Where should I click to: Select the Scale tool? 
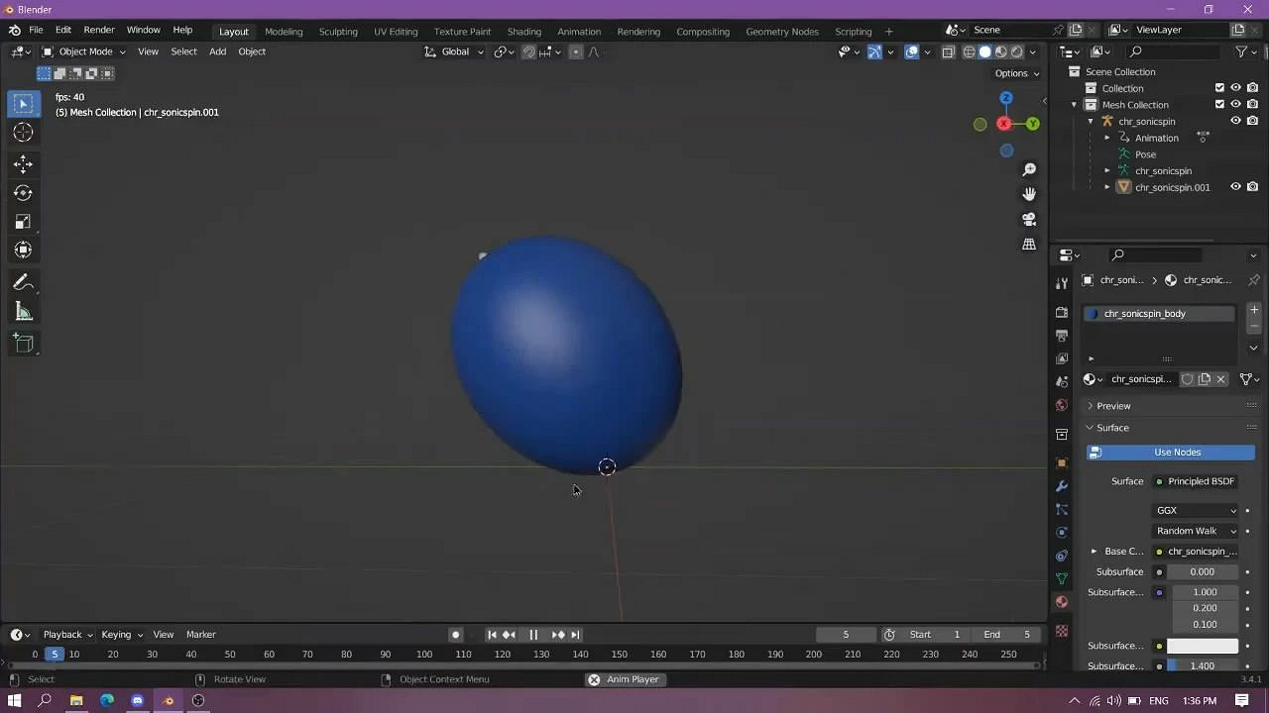pyautogui.click(x=23, y=222)
